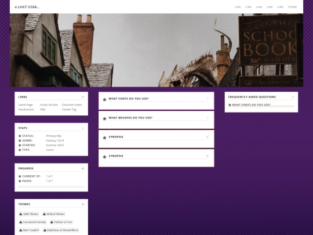Select the Depictions of Mental Illness tag text
Screen dimensions: 313x235
tap(63, 230)
